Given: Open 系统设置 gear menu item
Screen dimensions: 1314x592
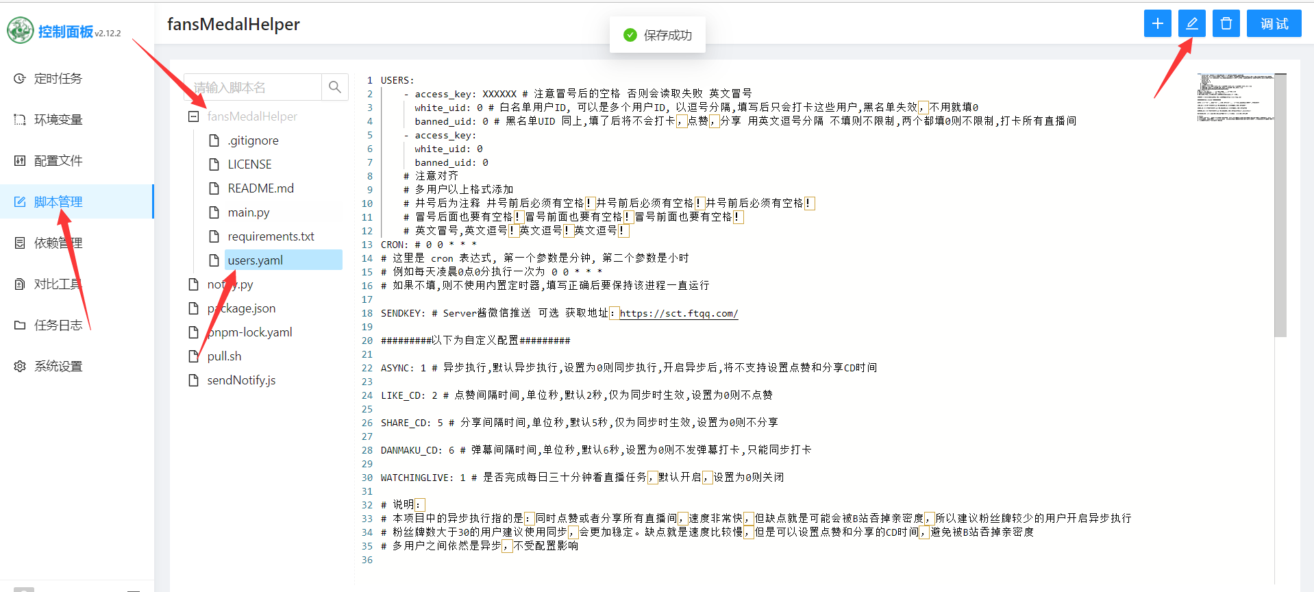Looking at the screenshot, I should [x=58, y=367].
